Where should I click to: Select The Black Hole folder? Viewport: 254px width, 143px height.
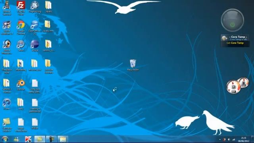pyautogui.click(x=7, y=66)
